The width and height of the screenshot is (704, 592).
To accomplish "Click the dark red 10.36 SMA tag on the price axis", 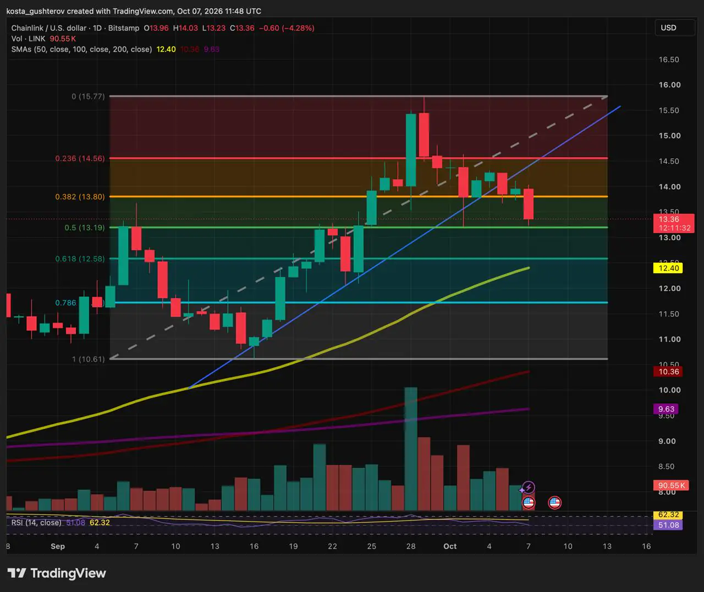I will coord(669,372).
